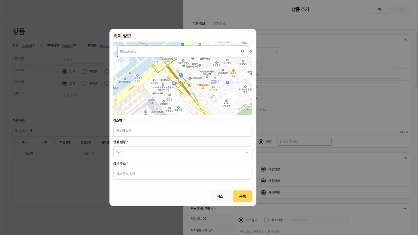Image resolution: width=418 pixels, height=235 pixels.
Task: Click the 더코노셔 레지던스 marker
Action: pos(215,78)
